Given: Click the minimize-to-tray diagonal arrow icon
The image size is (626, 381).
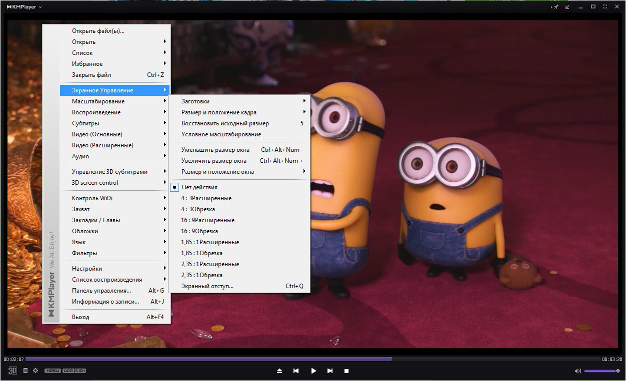Looking at the screenshot, I should pyautogui.click(x=567, y=7).
